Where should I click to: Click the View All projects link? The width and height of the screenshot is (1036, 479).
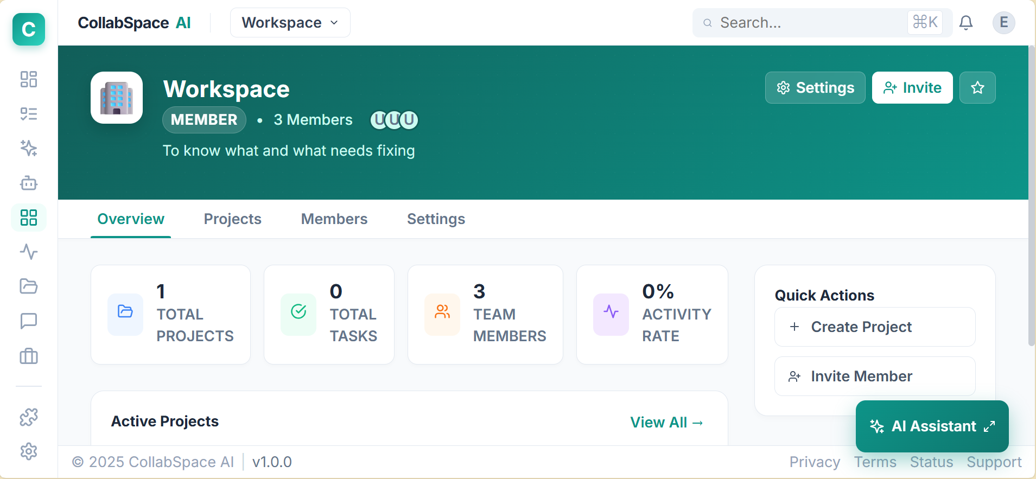click(x=666, y=423)
